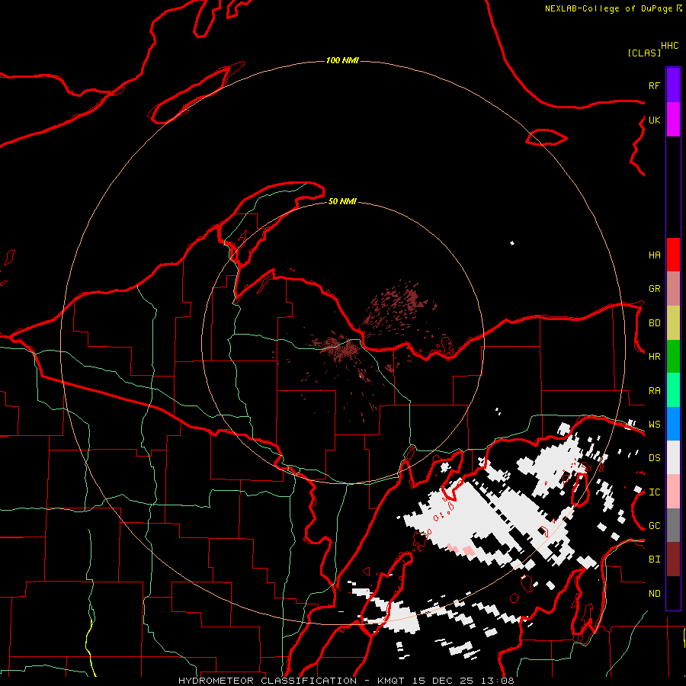This screenshot has height=686, width=686.
Task: Click the GC gray legend swatch
Action: coord(673,525)
